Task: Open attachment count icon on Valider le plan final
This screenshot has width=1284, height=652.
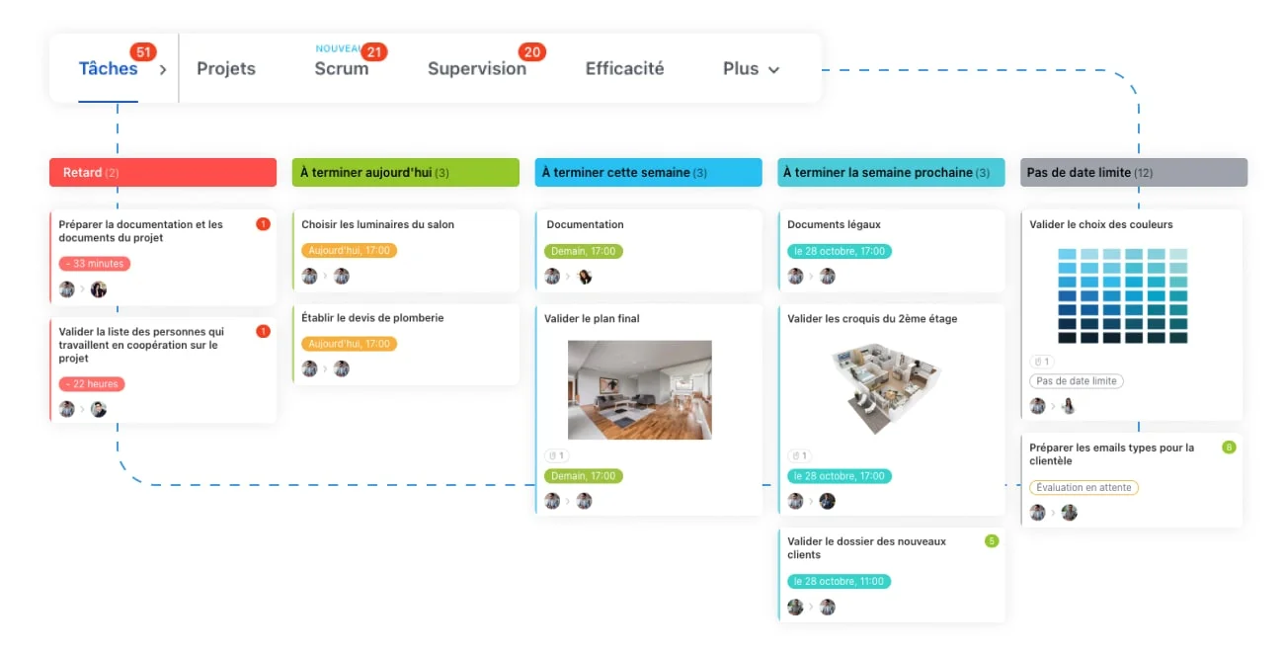Action: (x=556, y=455)
